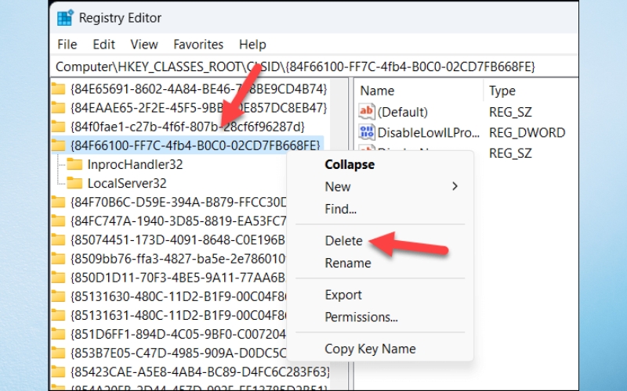The height and width of the screenshot is (391, 627).
Task: Choose Export in the context menu
Action: 343,295
